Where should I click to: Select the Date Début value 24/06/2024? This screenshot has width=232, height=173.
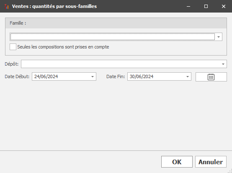pyautogui.click(x=46, y=76)
